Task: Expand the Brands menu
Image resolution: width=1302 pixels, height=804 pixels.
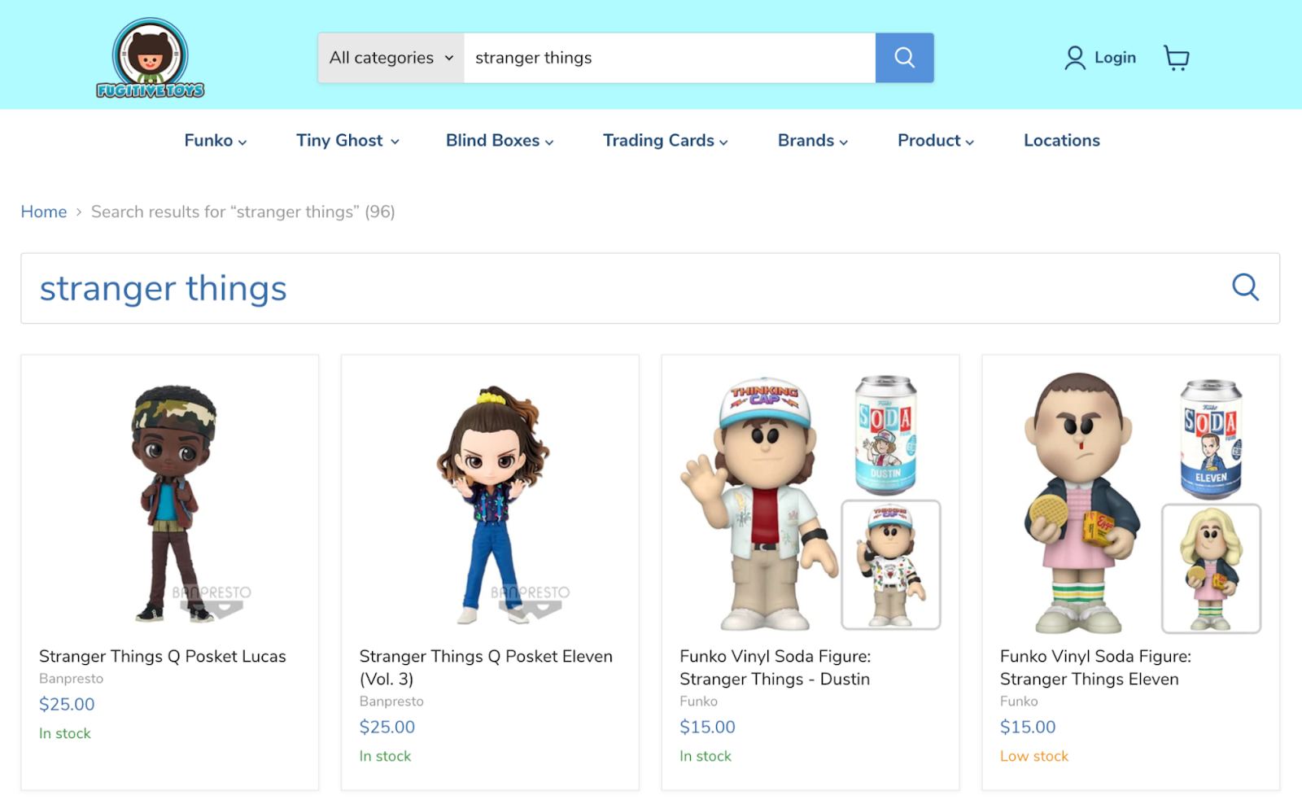Action: point(813,141)
